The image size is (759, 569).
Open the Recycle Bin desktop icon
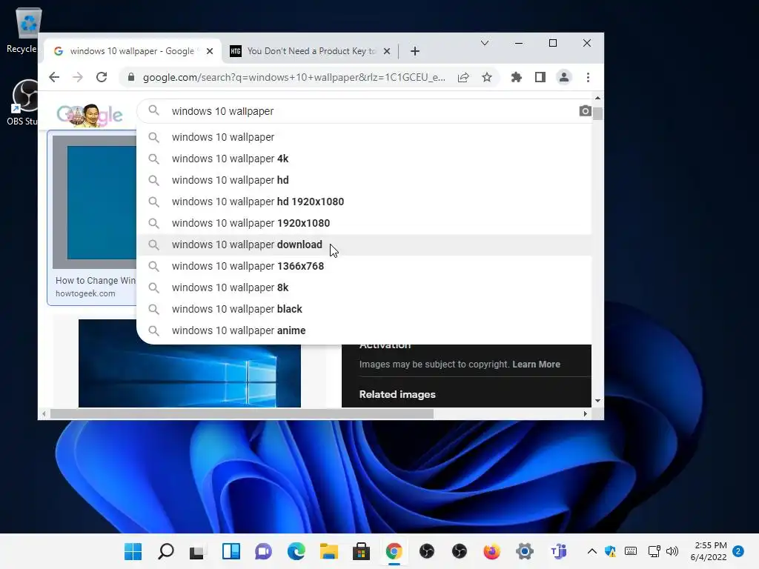(x=22, y=30)
